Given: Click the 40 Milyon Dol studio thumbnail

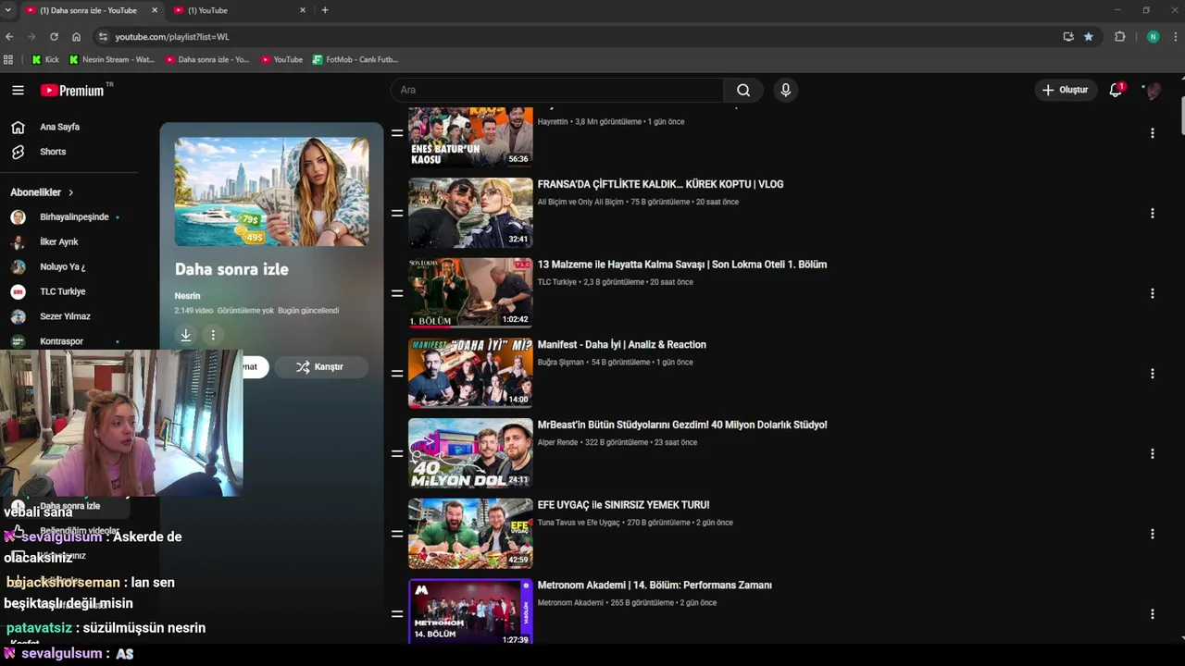Looking at the screenshot, I should [470, 453].
